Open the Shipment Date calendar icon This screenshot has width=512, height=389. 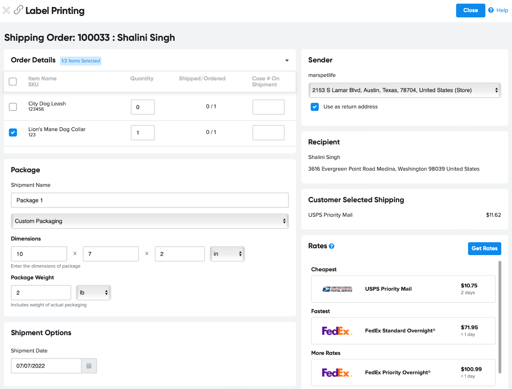point(89,366)
